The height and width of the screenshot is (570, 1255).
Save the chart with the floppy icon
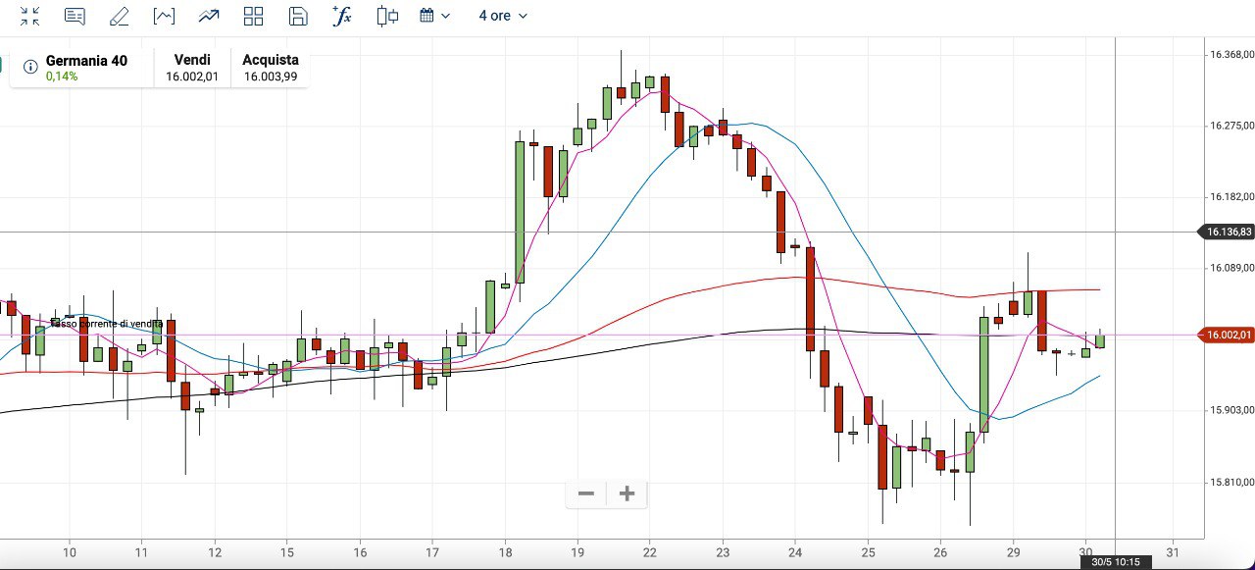coord(298,16)
